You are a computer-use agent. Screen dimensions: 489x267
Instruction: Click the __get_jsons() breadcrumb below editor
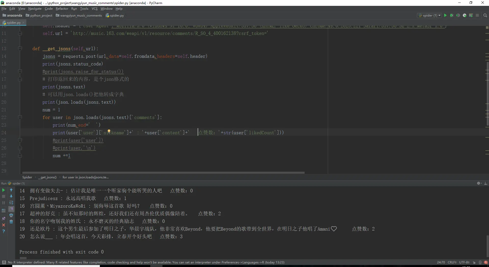[47, 177]
